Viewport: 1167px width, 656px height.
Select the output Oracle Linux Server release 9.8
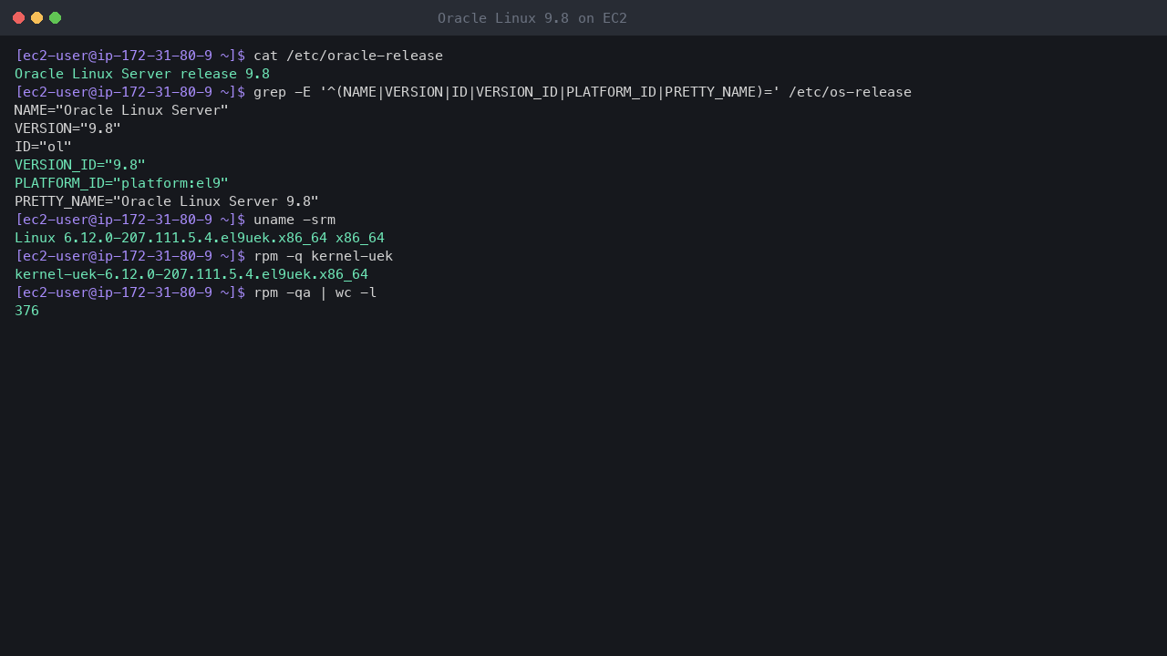pyautogui.click(x=142, y=74)
